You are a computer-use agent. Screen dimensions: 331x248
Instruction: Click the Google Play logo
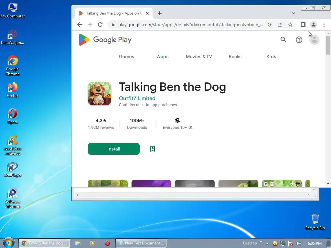pyautogui.click(x=105, y=40)
